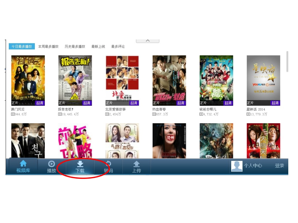Open the 星映话 2014 poster

(x=263, y=80)
